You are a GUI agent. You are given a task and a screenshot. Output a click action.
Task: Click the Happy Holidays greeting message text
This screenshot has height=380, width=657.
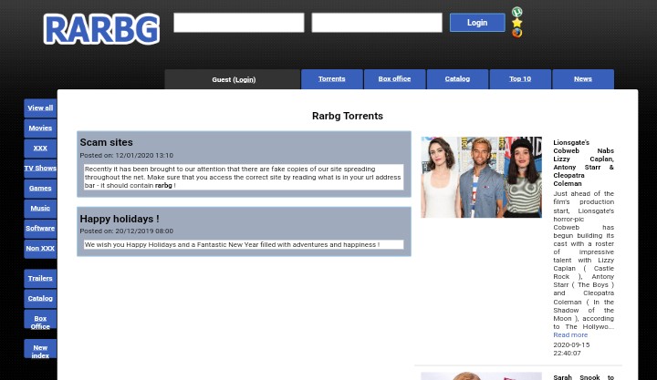coord(244,244)
